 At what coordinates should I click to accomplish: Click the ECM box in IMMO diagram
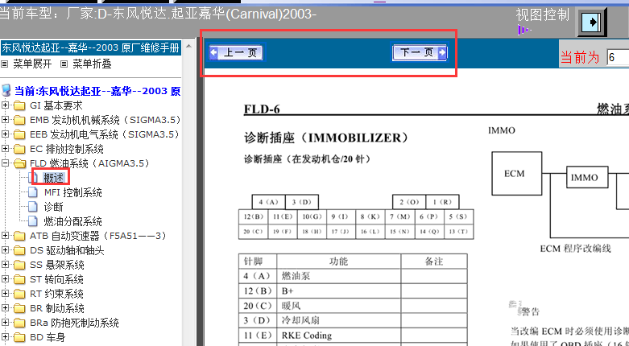517,174
